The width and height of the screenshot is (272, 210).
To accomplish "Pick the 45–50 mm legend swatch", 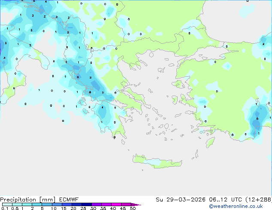I will click(x=126, y=204).
